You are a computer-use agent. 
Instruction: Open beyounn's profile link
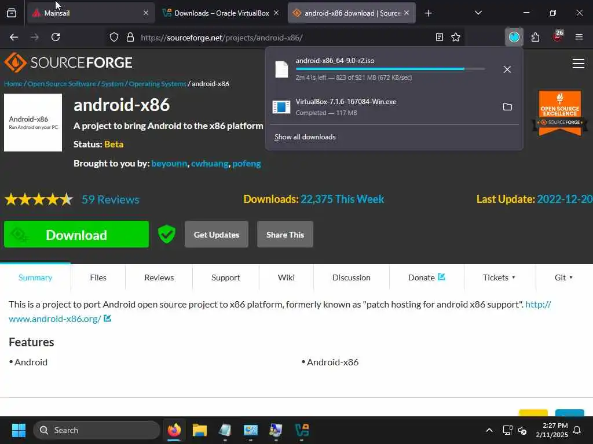tap(169, 164)
